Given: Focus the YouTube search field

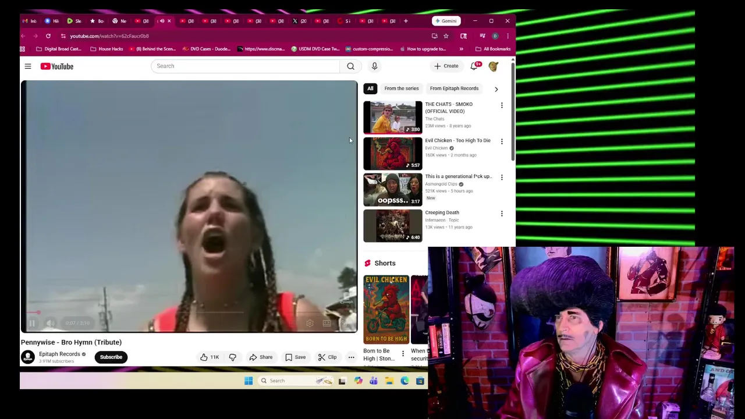Looking at the screenshot, I should click(246, 66).
